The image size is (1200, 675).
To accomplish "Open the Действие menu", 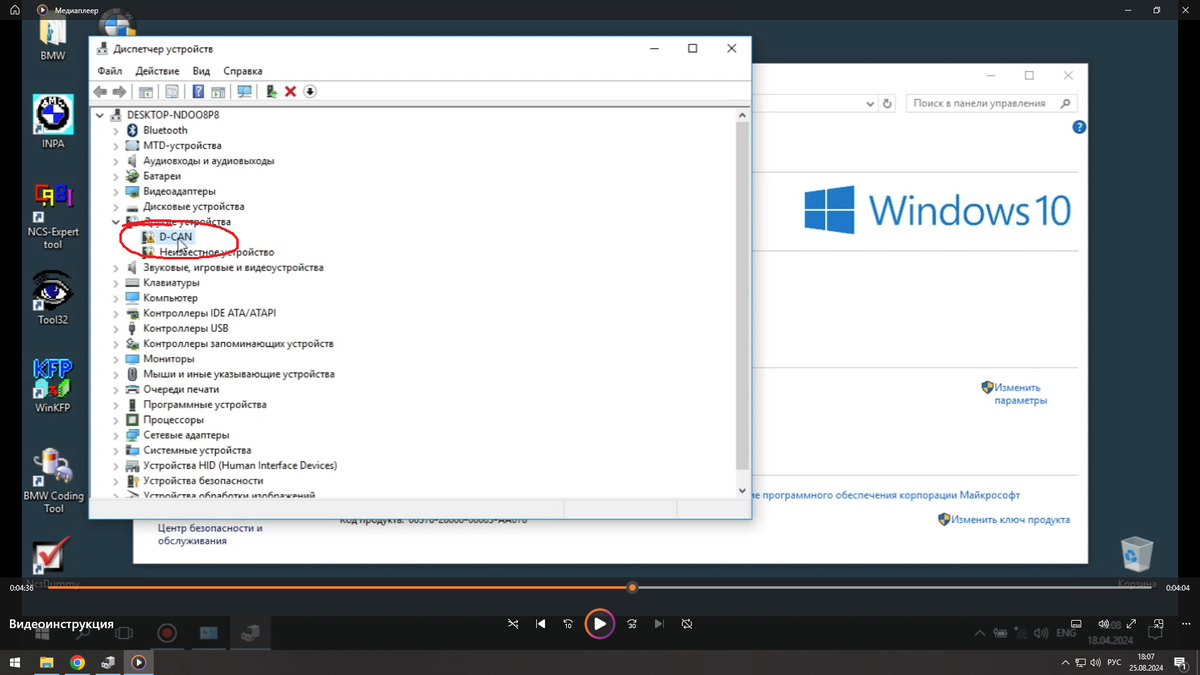I will (x=157, y=71).
